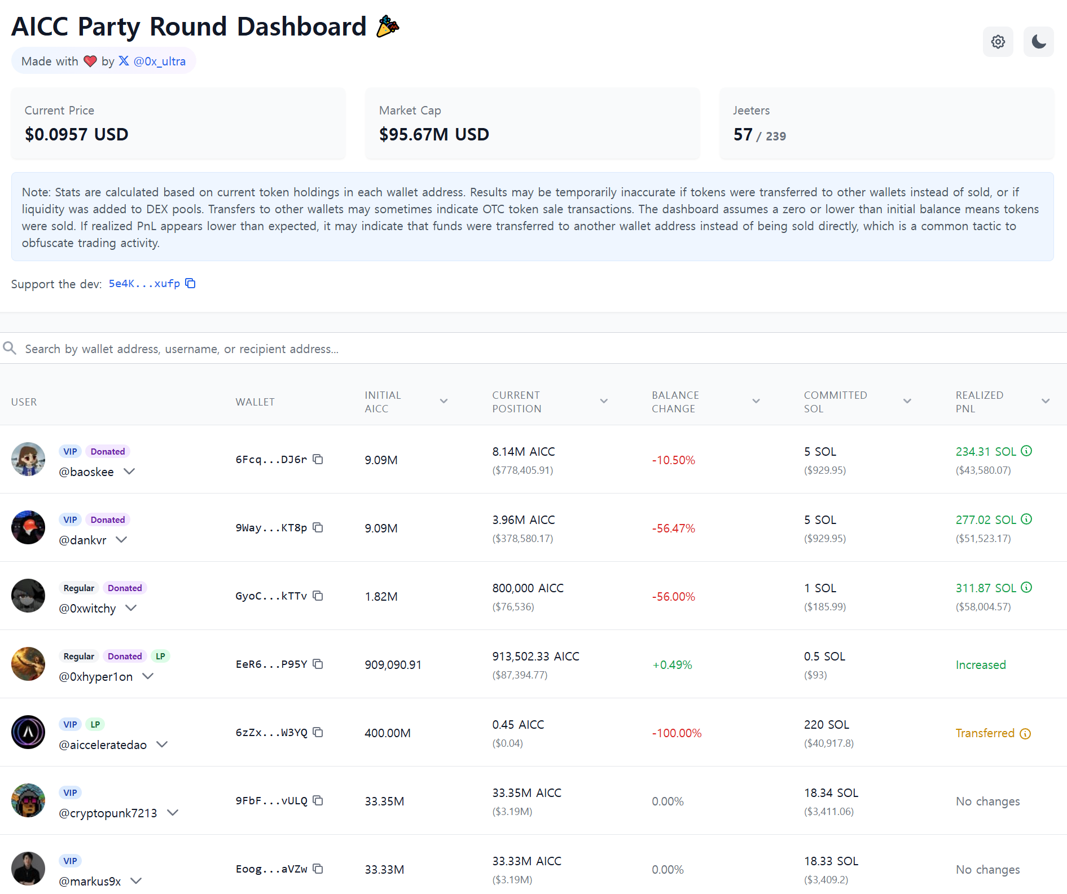Sort by Balance Change column
This screenshot has height=894, width=1067.
(x=756, y=402)
